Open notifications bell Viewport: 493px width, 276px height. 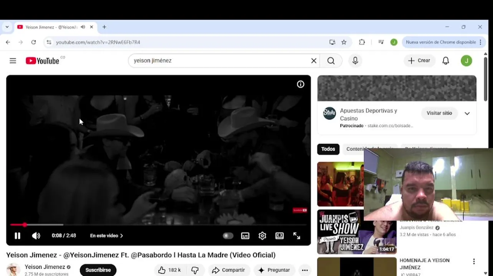pyautogui.click(x=446, y=61)
